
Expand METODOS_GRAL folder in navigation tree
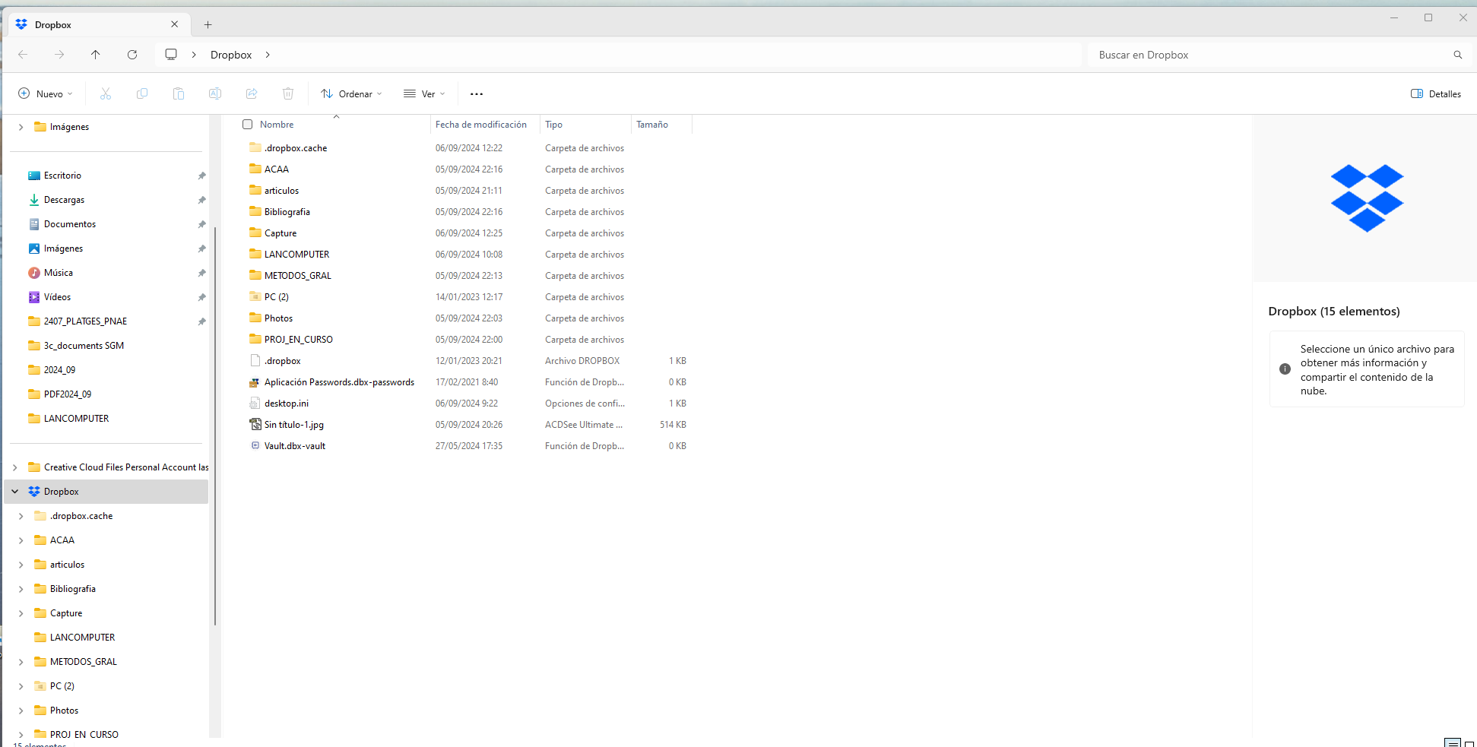pos(21,662)
